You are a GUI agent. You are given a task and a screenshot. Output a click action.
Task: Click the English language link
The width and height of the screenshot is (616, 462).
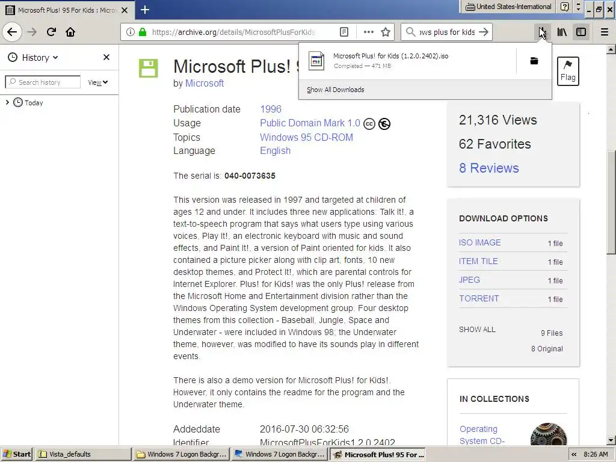[x=275, y=151]
